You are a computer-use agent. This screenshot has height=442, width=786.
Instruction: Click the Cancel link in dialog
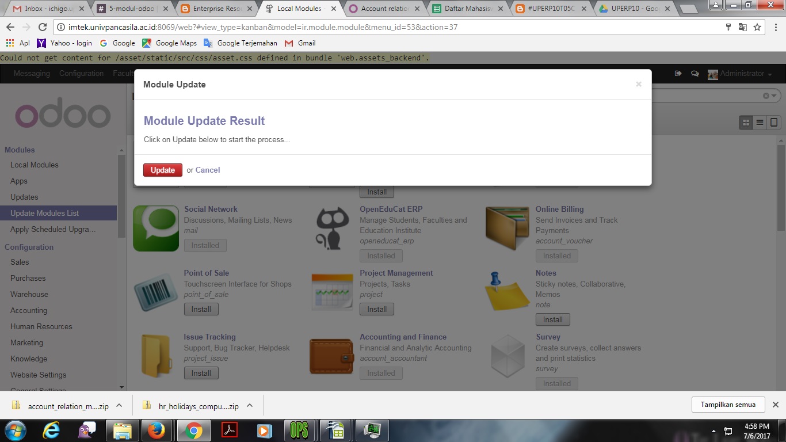(x=208, y=170)
